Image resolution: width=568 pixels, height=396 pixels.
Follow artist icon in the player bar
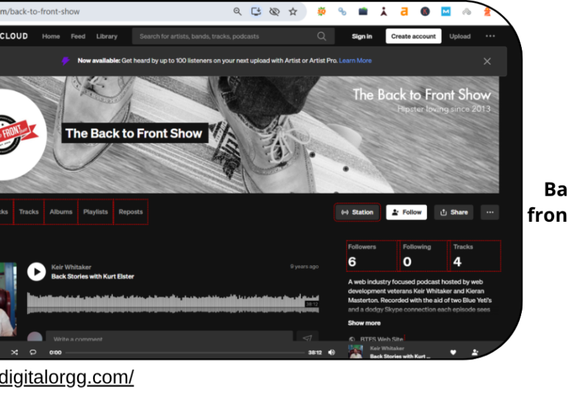point(475,352)
